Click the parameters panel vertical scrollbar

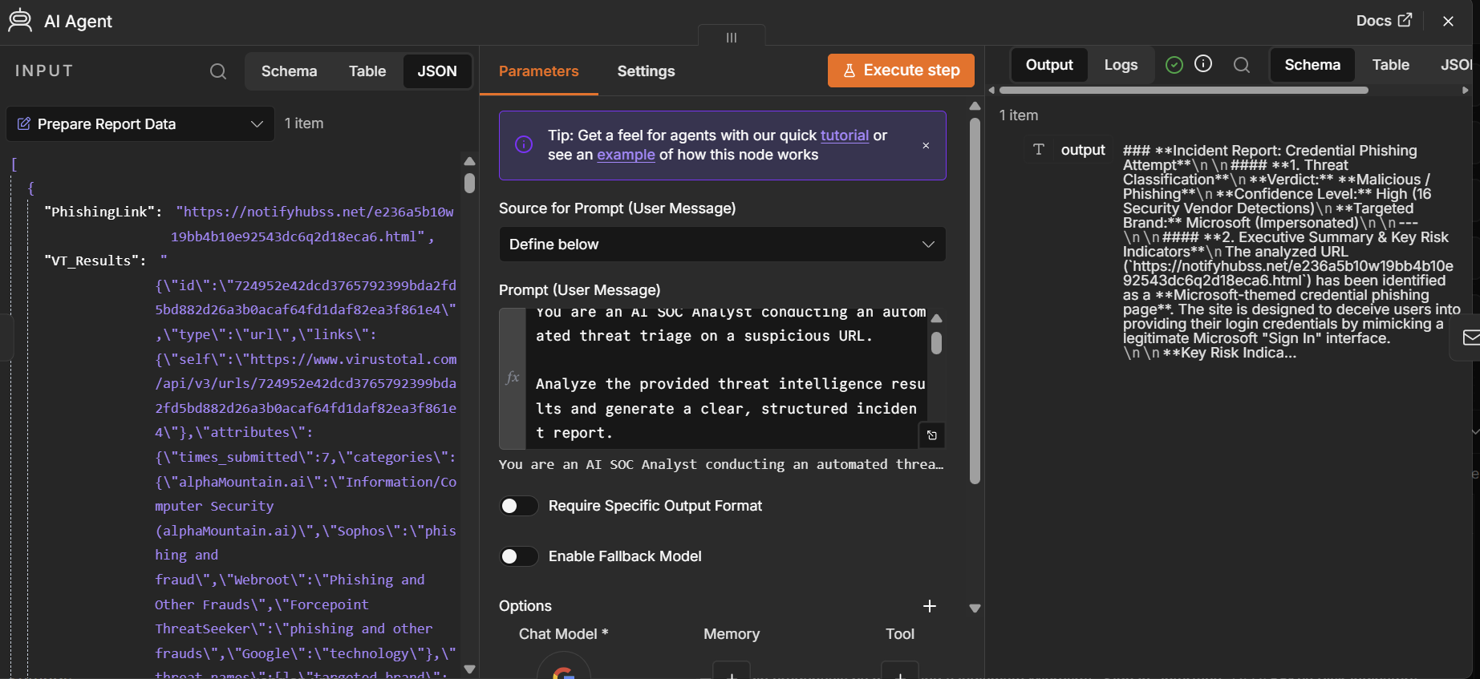click(975, 301)
